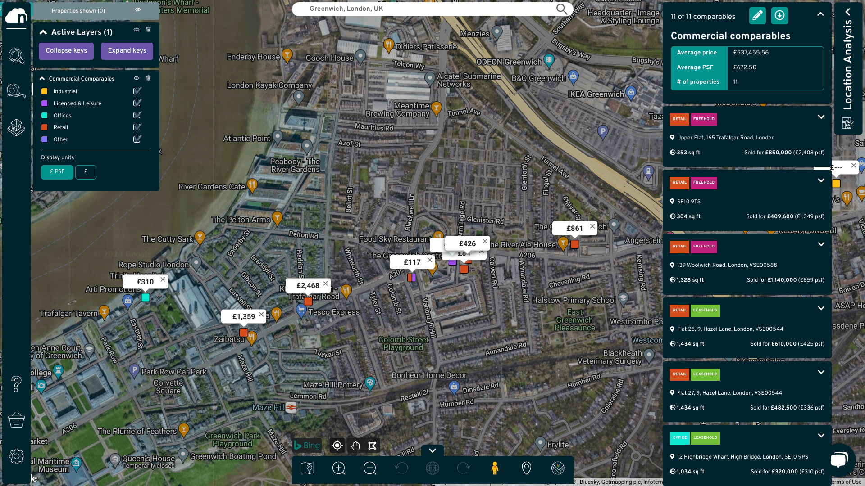This screenshot has width=865, height=486.
Task: Expand the first retail freehold comparable
Action: (822, 117)
